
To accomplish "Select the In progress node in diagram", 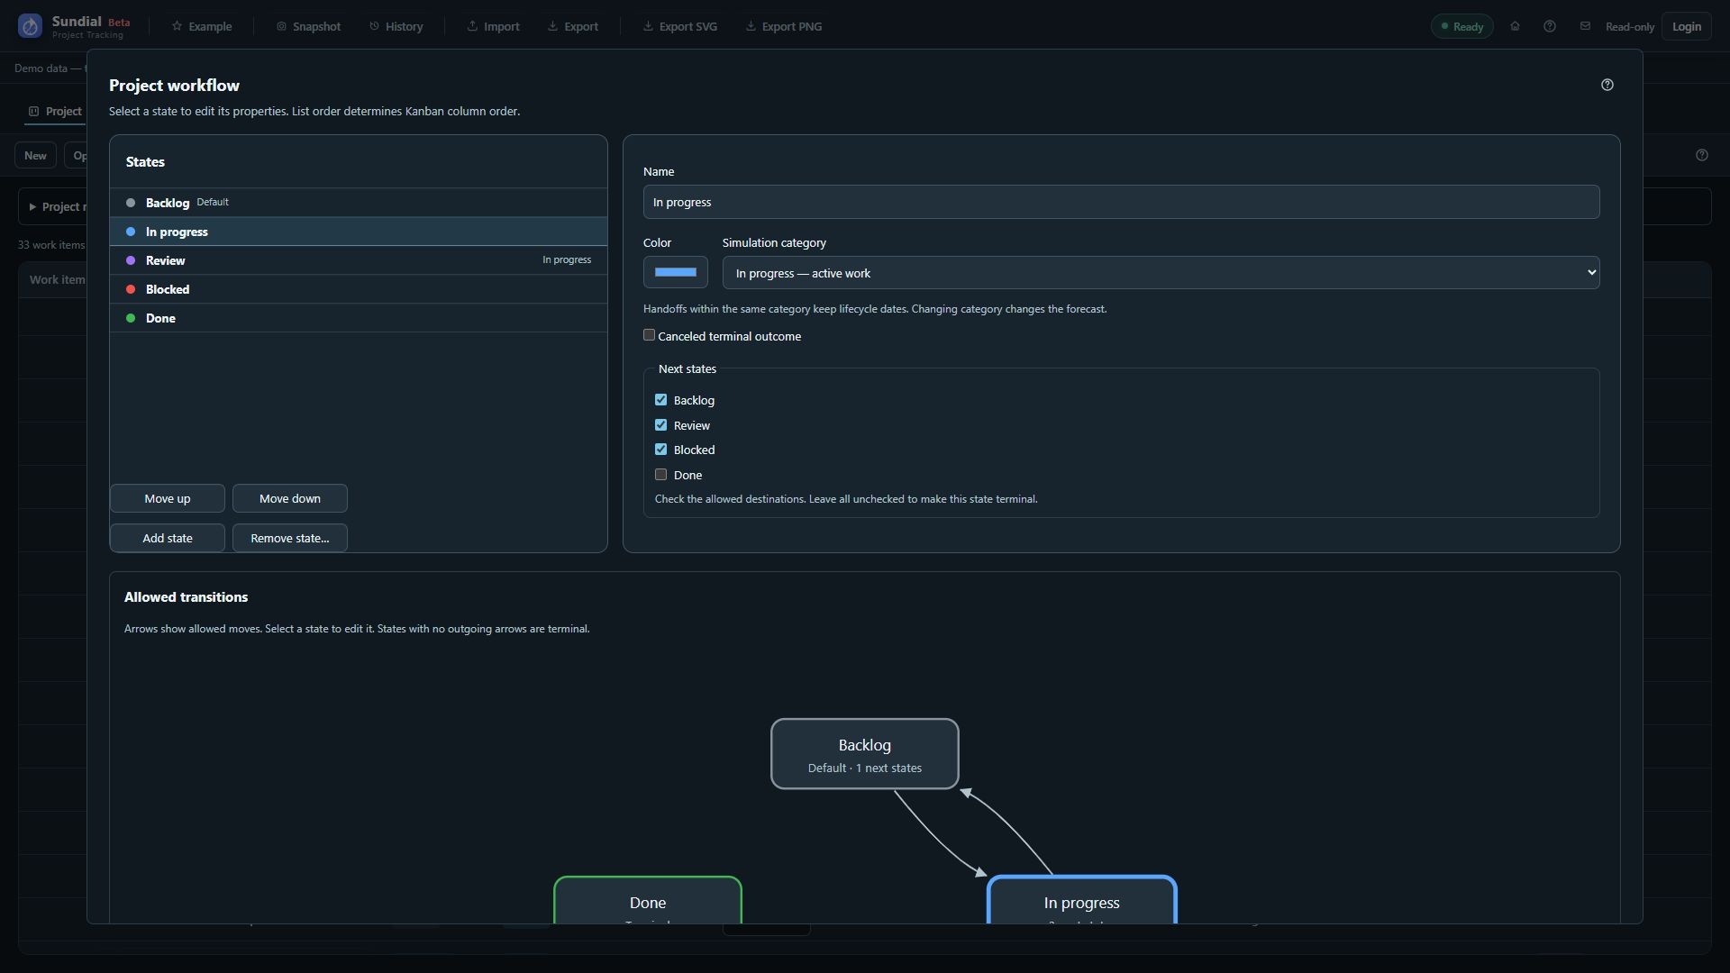I will (1082, 900).
